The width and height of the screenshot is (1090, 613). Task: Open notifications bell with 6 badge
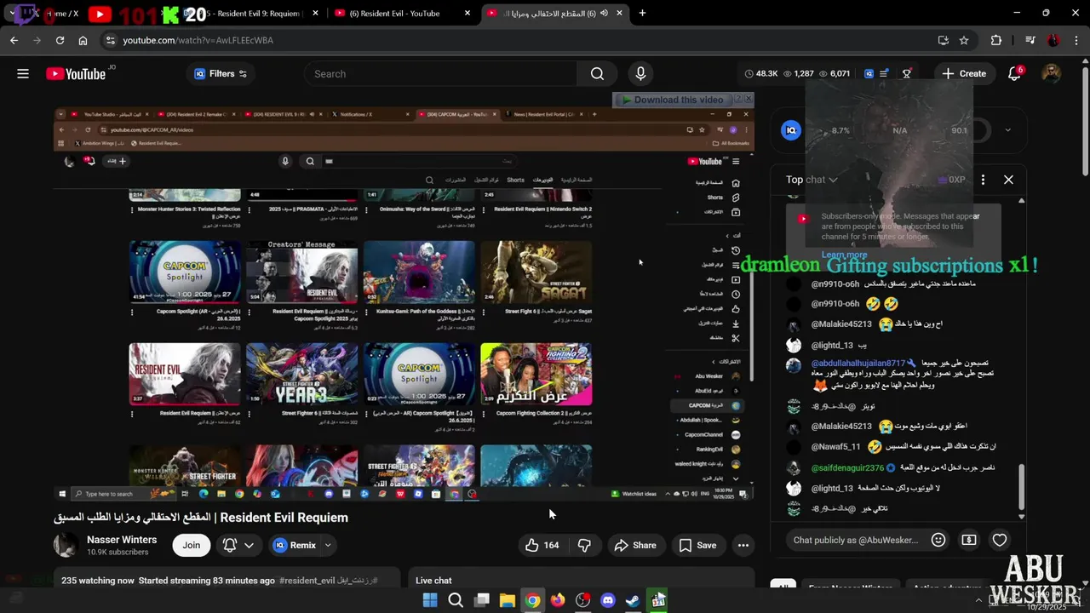(x=1014, y=74)
